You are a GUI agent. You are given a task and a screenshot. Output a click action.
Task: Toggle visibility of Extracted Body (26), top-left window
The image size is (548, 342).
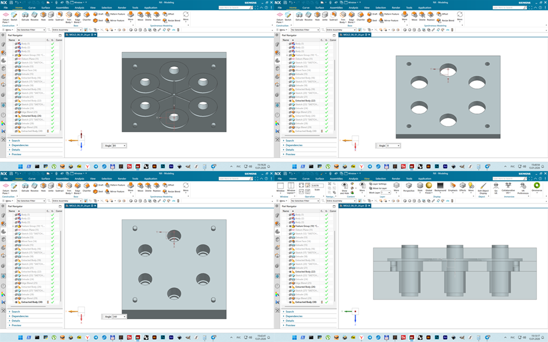(x=16, y=116)
